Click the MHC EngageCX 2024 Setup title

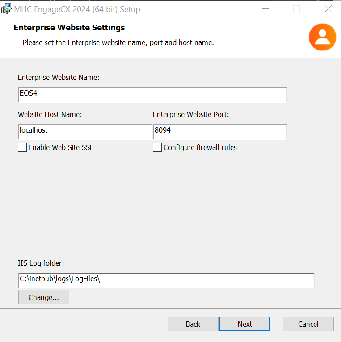pos(77,9)
